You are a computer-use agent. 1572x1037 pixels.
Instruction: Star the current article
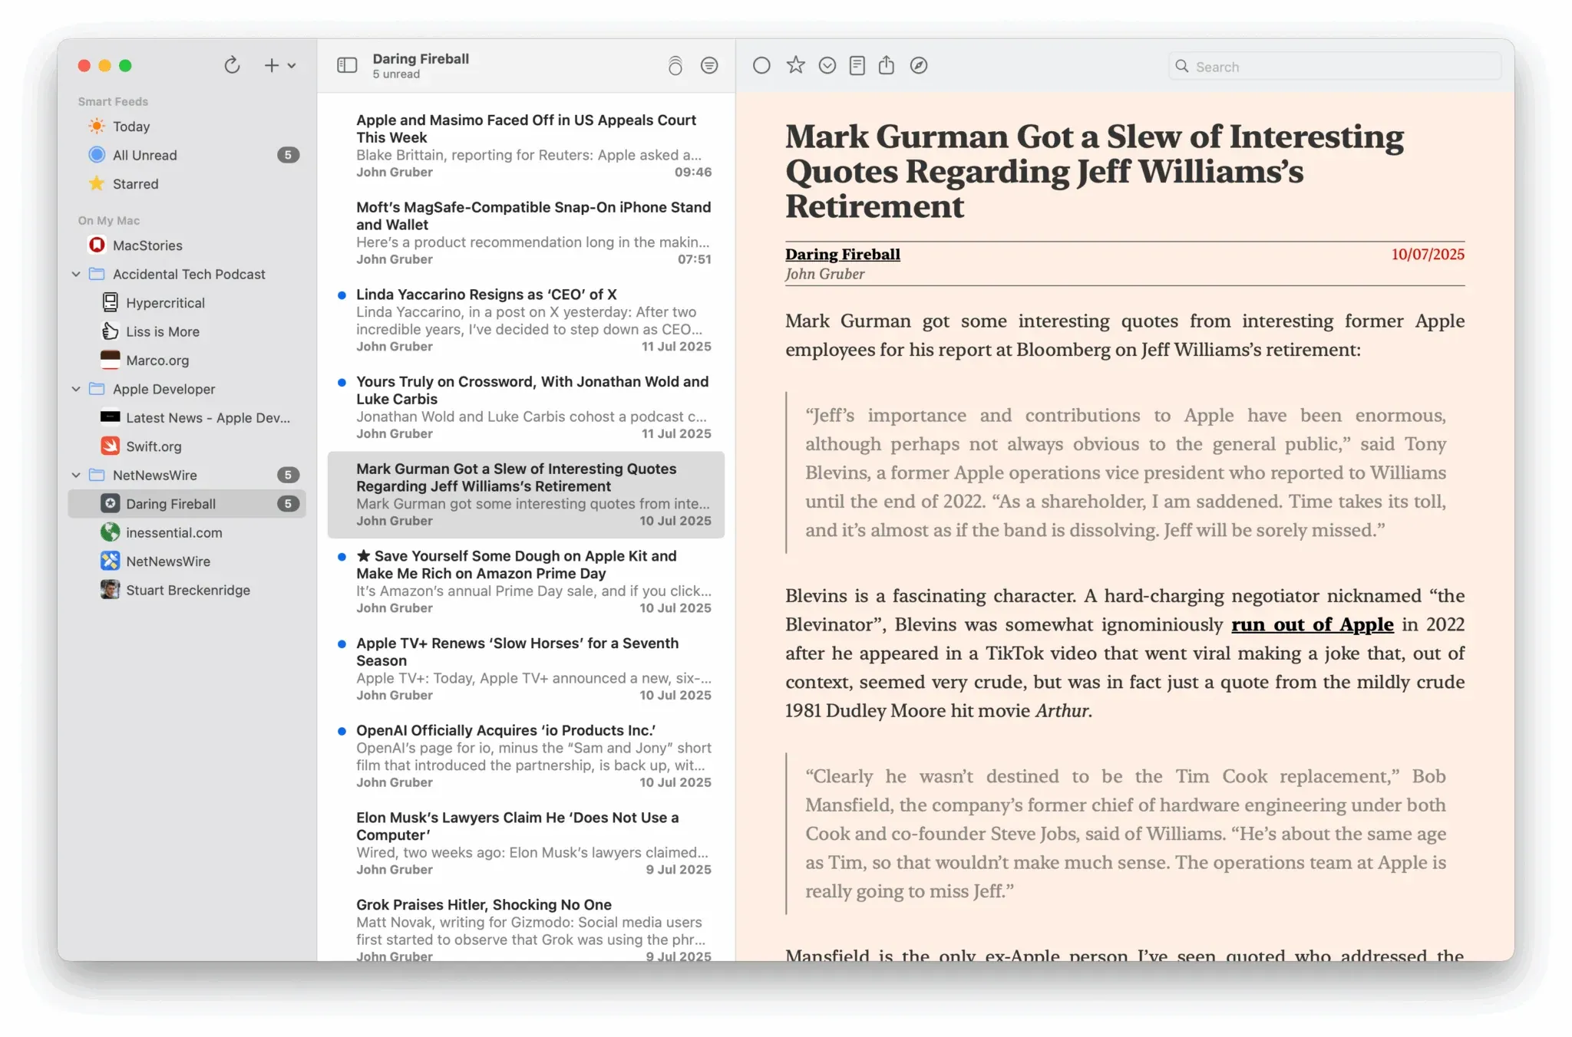pos(795,66)
